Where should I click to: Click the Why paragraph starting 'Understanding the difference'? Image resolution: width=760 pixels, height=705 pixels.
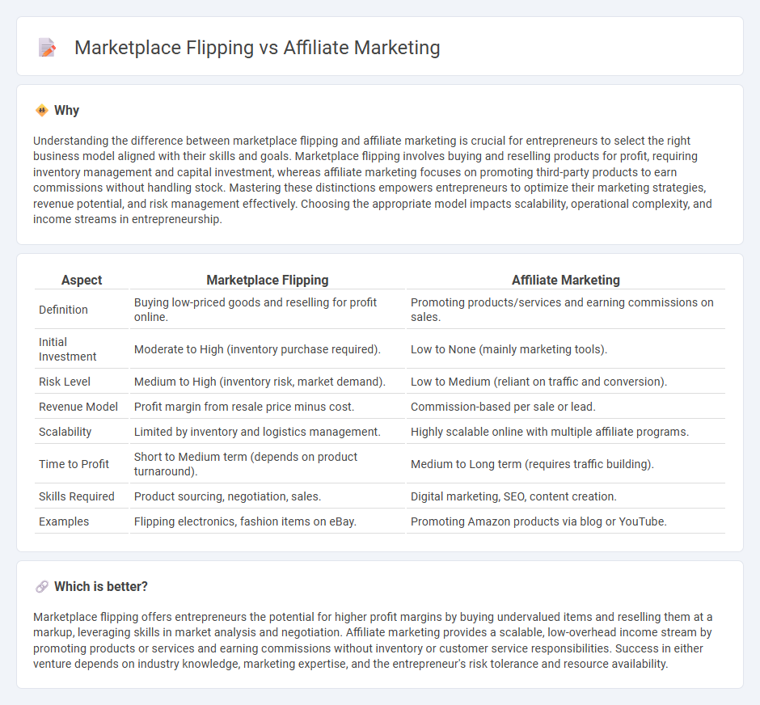tap(372, 179)
